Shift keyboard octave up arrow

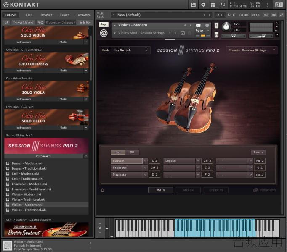(100, 223)
